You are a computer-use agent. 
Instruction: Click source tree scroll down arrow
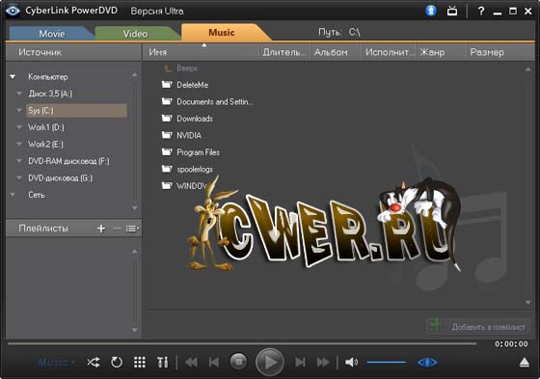[135, 208]
